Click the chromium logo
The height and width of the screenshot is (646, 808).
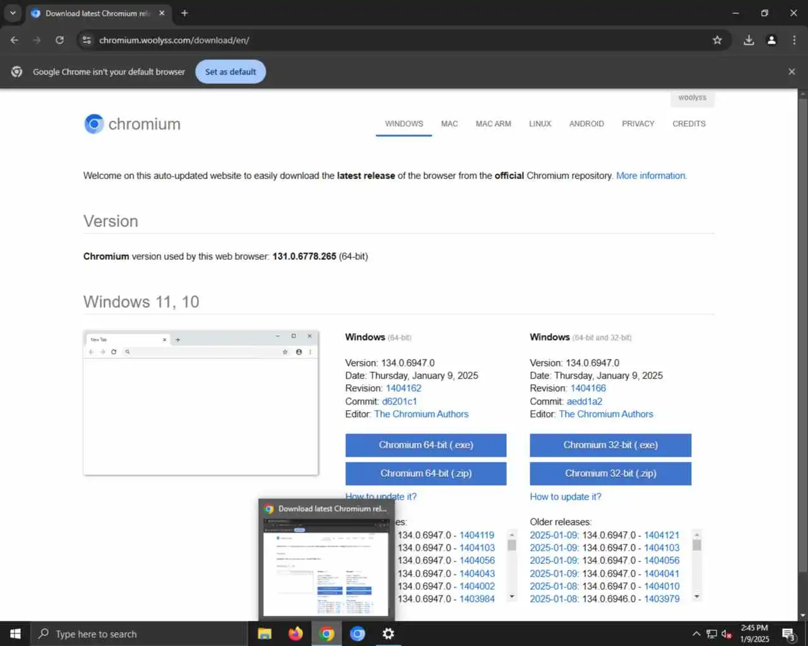point(133,124)
